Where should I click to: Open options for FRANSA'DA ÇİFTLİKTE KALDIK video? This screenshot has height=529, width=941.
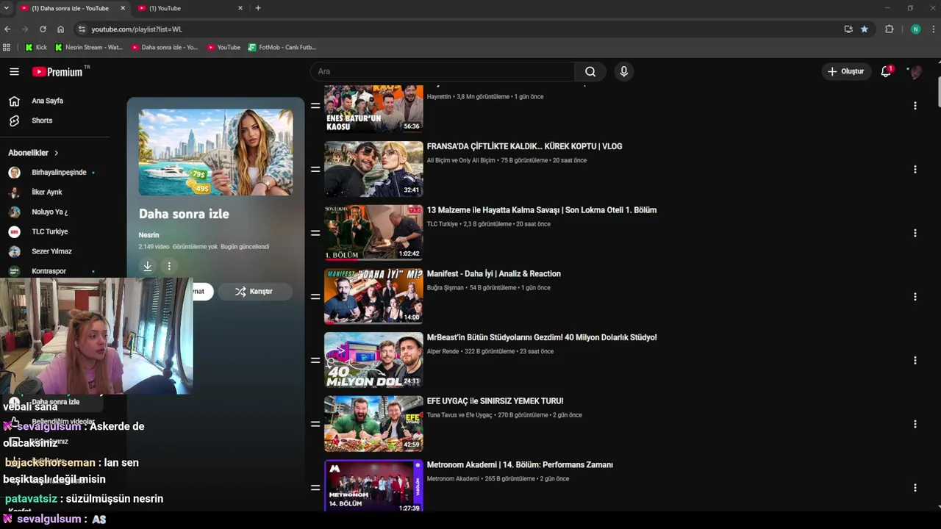tap(915, 169)
